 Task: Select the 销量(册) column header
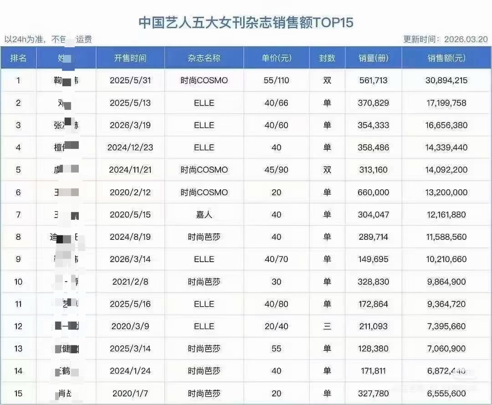(374, 58)
